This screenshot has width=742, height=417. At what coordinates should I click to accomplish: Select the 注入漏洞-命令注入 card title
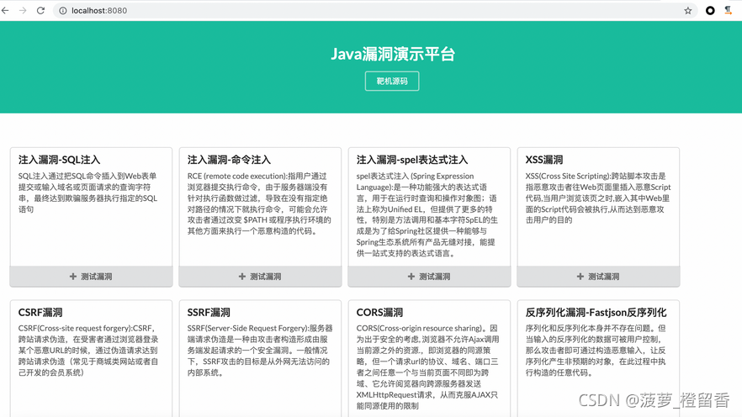(229, 160)
